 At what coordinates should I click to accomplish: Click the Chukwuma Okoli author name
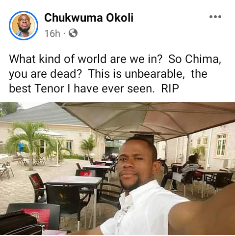pyautogui.click(x=89, y=18)
